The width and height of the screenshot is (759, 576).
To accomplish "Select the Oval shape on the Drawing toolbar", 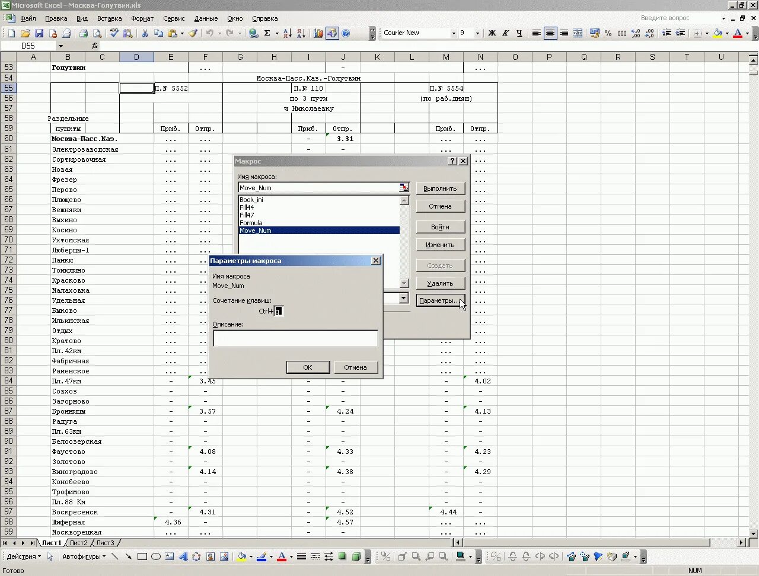I will click(x=156, y=556).
